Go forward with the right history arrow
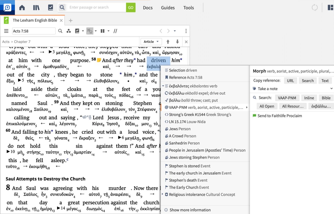Image resolution: width=334 pixels, height=214 pixels. point(168,31)
